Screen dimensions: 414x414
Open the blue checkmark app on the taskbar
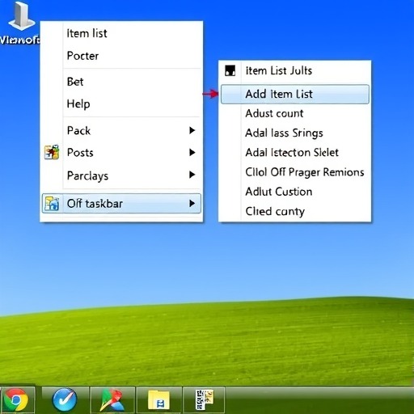point(64,399)
